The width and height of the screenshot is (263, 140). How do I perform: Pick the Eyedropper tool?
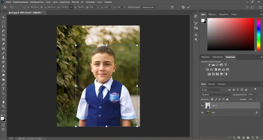[3, 44]
